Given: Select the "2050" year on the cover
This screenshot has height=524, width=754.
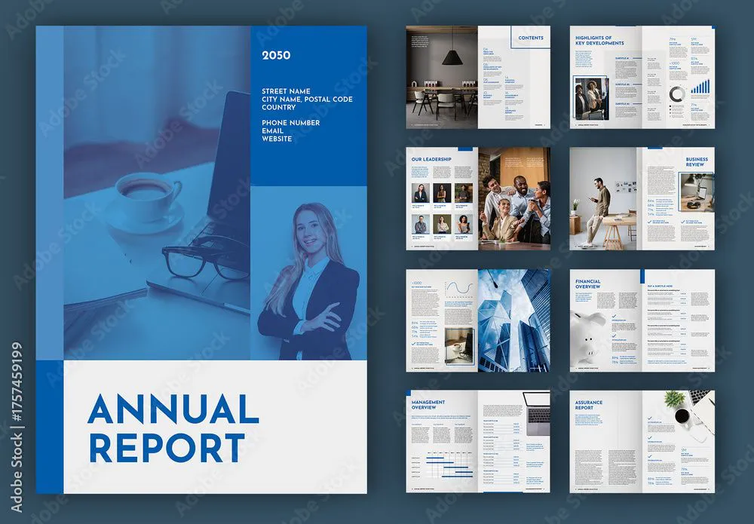Looking at the screenshot, I should pos(276,55).
